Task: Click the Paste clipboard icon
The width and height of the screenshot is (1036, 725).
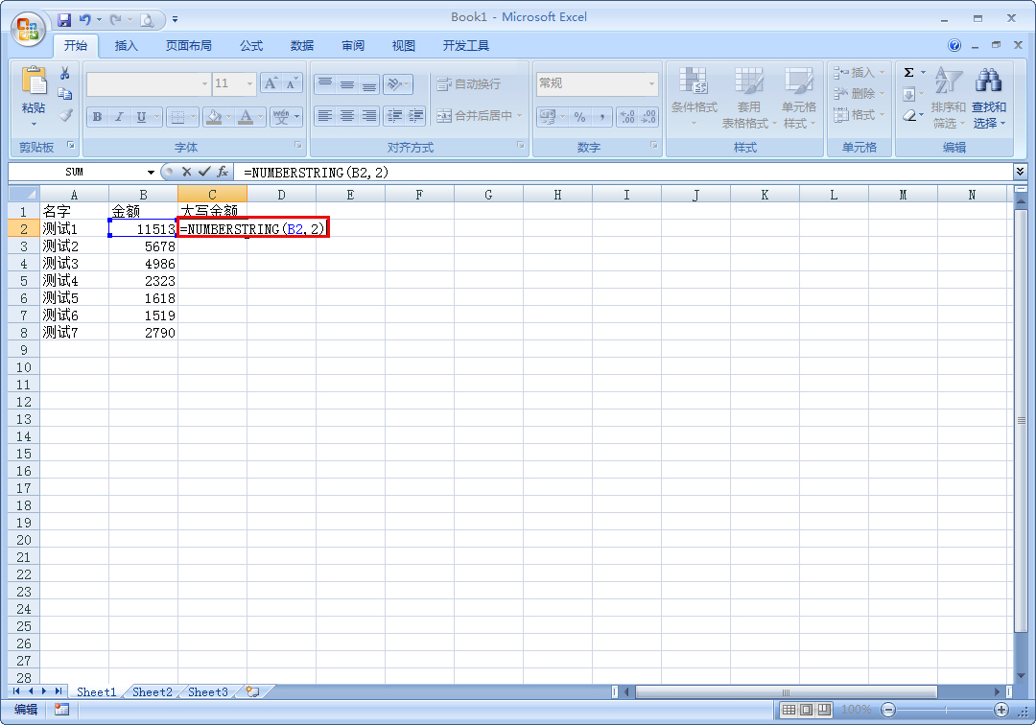Action: click(x=34, y=82)
